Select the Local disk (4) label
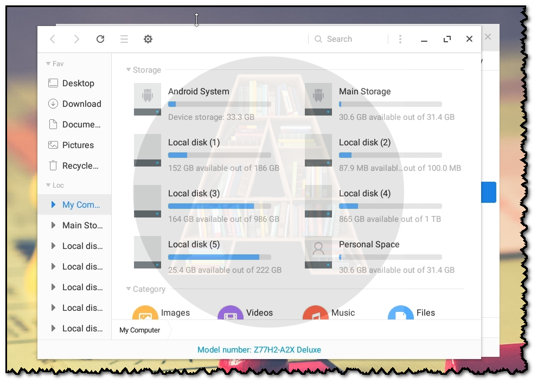 pos(365,194)
